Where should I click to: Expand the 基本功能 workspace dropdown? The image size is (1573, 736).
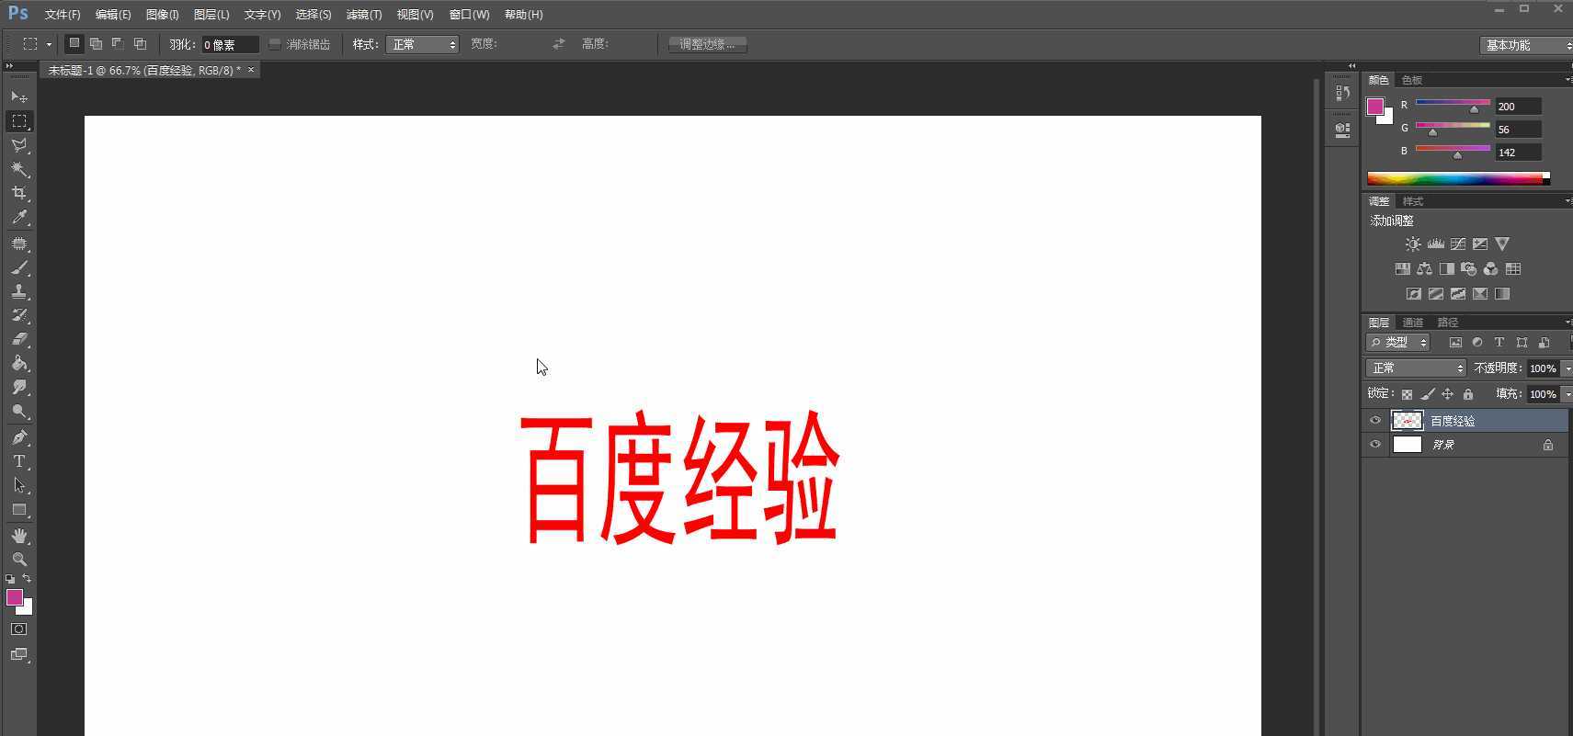pyautogui.click(x=1526, y=45)
